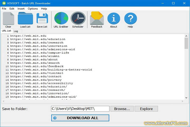Click the horizontal scrollbar right arrow
Screen dimensions: 190x127
tap(182, 101)
